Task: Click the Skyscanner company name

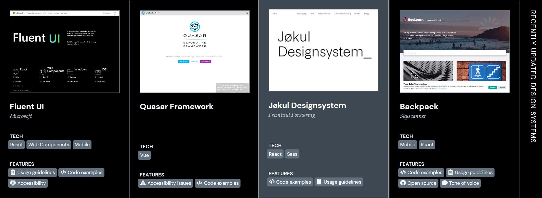Action: click(x=413, y=116)
